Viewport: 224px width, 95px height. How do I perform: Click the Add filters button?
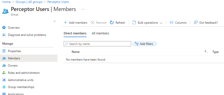pos(145,44)
